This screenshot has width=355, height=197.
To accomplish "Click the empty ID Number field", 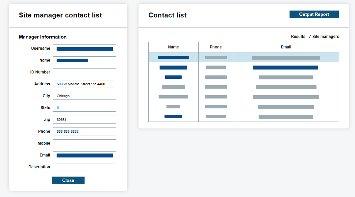I will [x=85, y=72].
